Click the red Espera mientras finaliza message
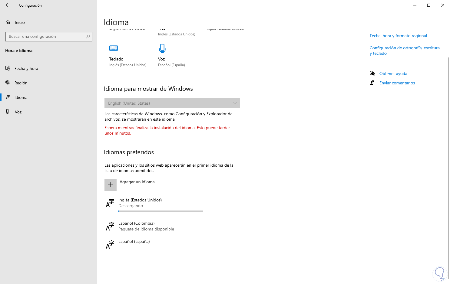 click(x=167, y=130)
